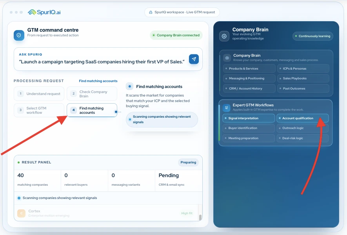Viewport: 347px width, 235px height.
Task: Click the GTM command centre shield icon
Action: 19,35
